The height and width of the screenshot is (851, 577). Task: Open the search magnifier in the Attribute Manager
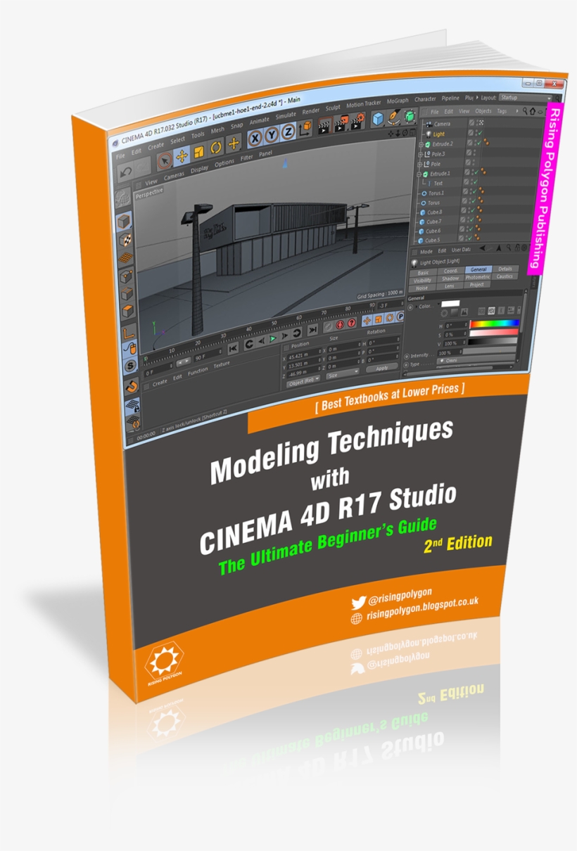coord(508,247)
